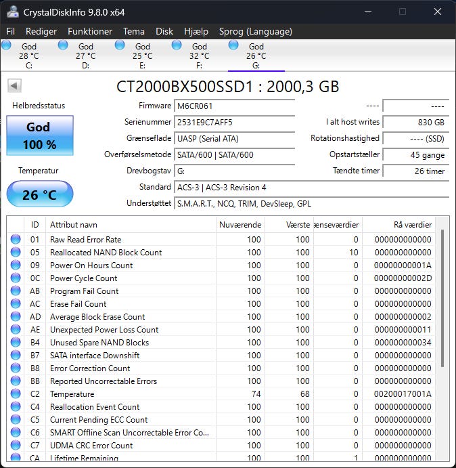Switch to the F: 32 °C disk tab
The image size is (456, 468).
pos(199,56)
